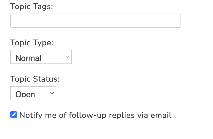
Task: Click the "Topic Type:" label
Action: [32, 43]
